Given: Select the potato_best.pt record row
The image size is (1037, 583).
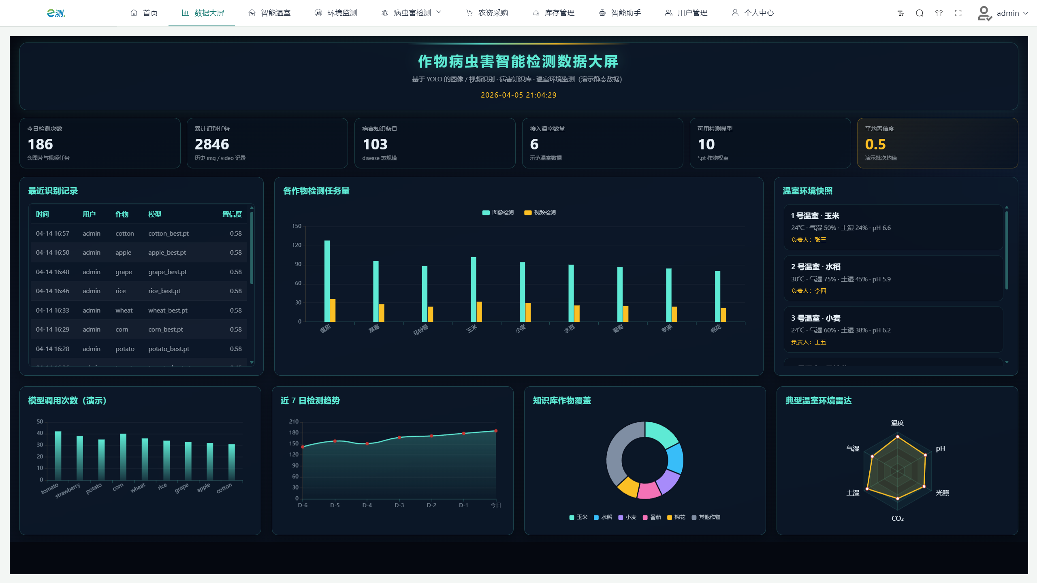Looking at the screenshot, I should click(139, 349).
